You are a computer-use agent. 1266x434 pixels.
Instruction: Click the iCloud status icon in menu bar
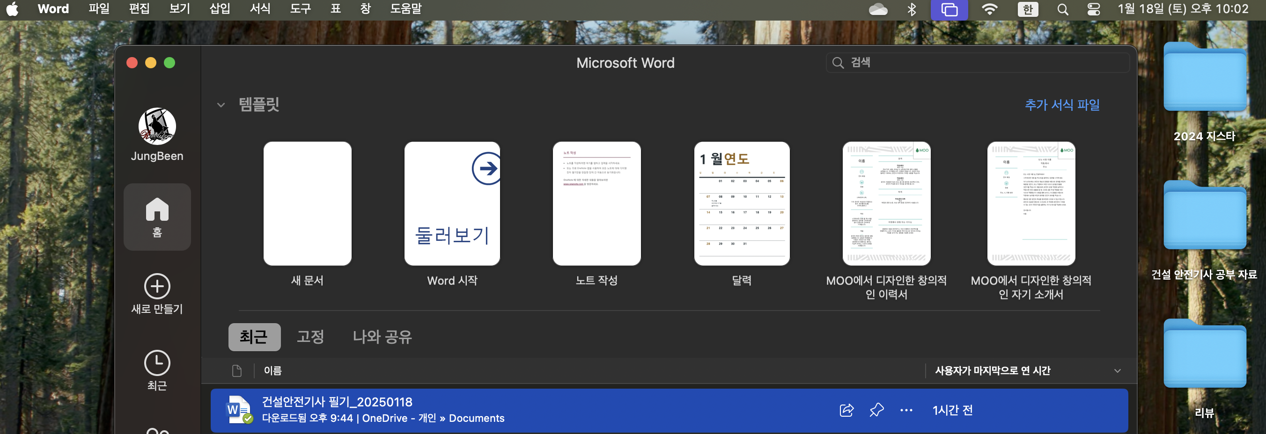click(x=878, y=9)
